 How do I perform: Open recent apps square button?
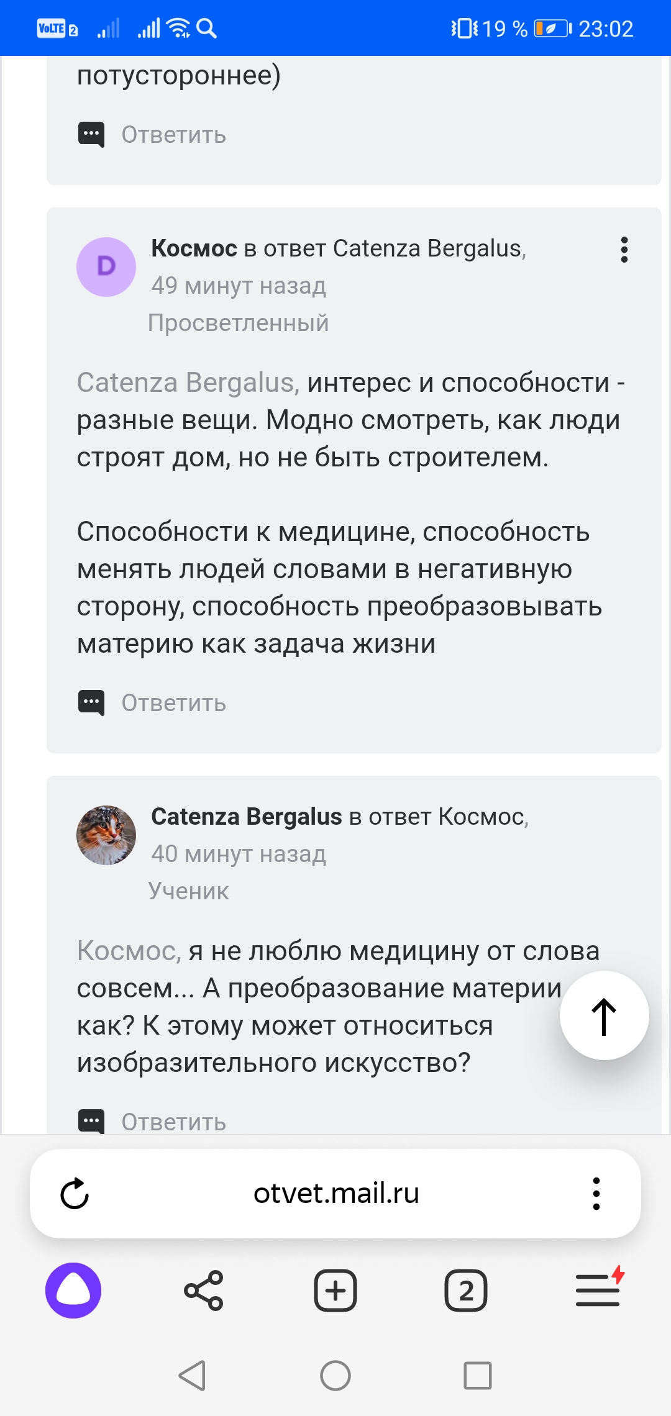[x=478, y=1376]
